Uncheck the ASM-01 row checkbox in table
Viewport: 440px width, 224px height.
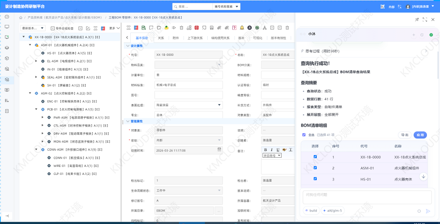[x=315, y=168]
